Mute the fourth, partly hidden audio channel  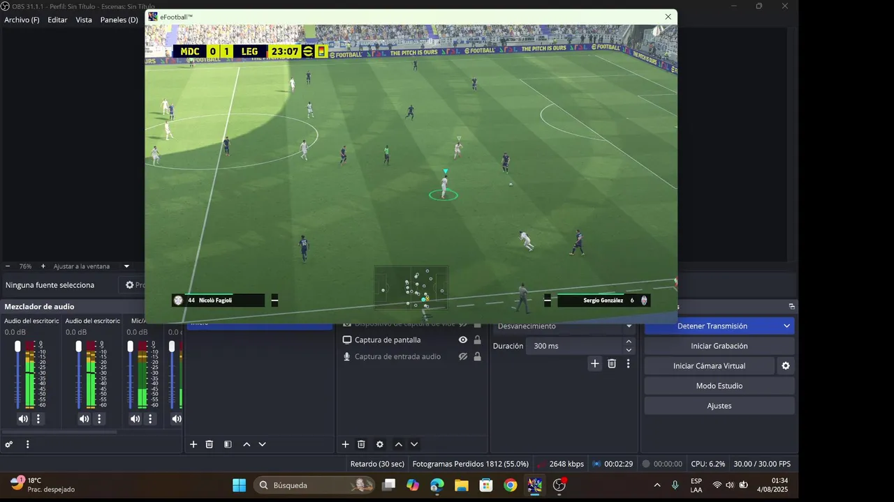coord(177,419)
